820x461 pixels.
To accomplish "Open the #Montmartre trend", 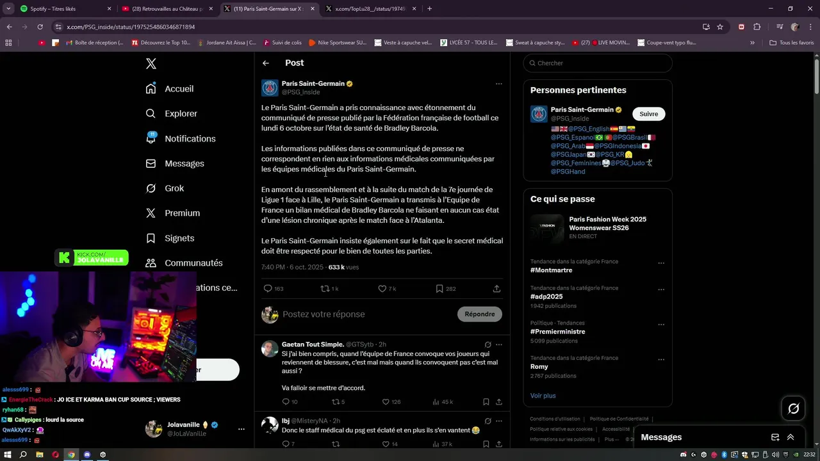I will [551, 270].
